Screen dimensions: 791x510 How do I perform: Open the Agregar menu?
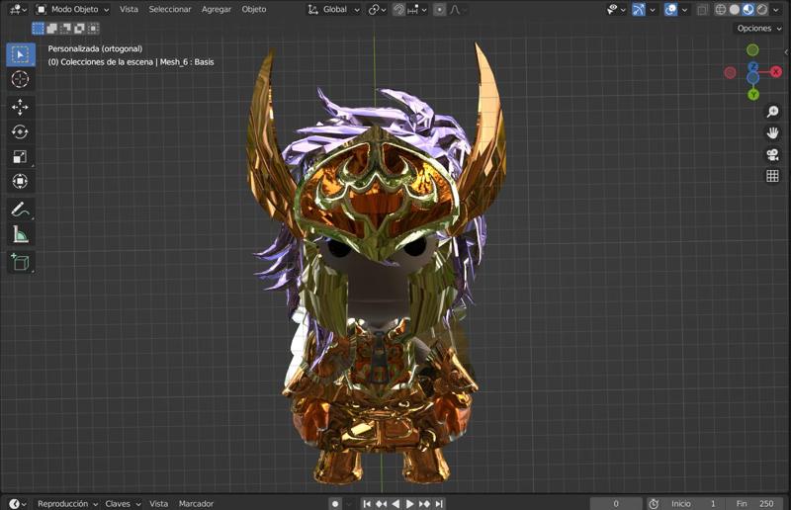pyautogui.click(x=216, y=9)
